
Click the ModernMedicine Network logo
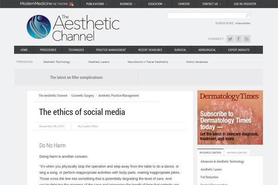tap(47, 4)
